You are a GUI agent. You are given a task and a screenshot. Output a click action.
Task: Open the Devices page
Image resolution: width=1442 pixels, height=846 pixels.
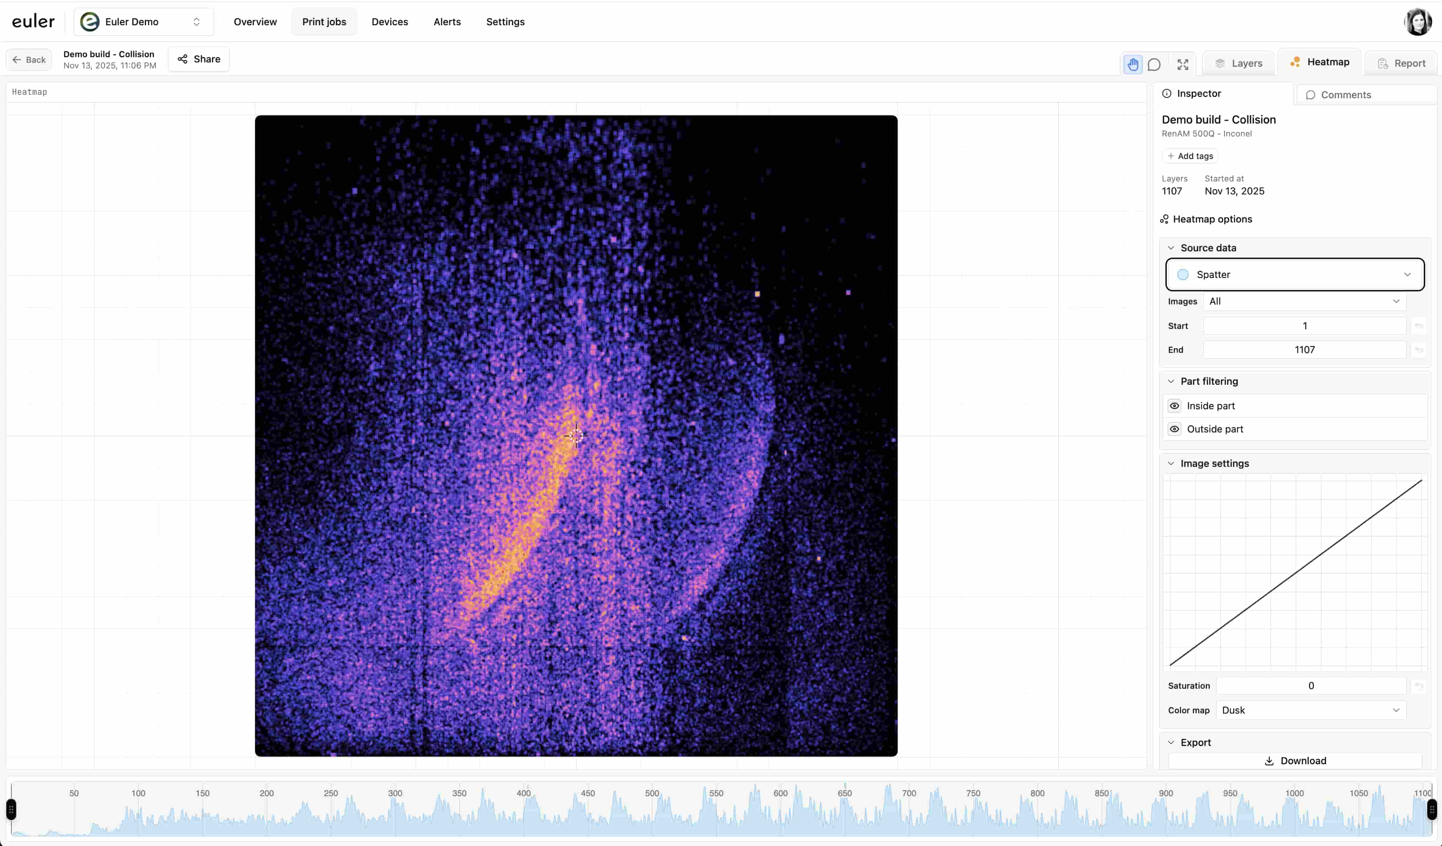click(x=390, y=22)
